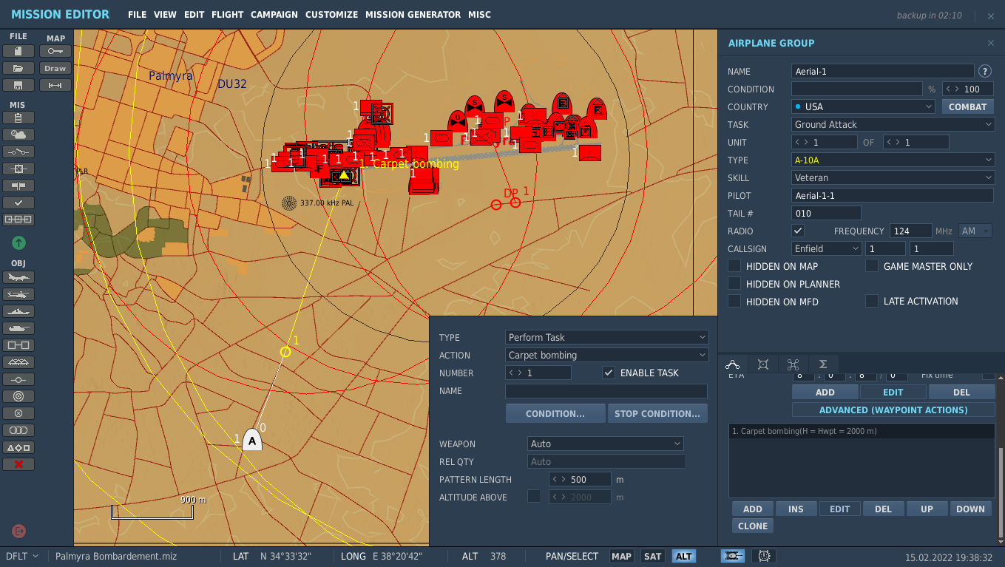Image resolution: width=1005 pixels, height=567 pixels.
Task: Open the mission goals crosshair-box icon
Action: (x=18, y=169)
